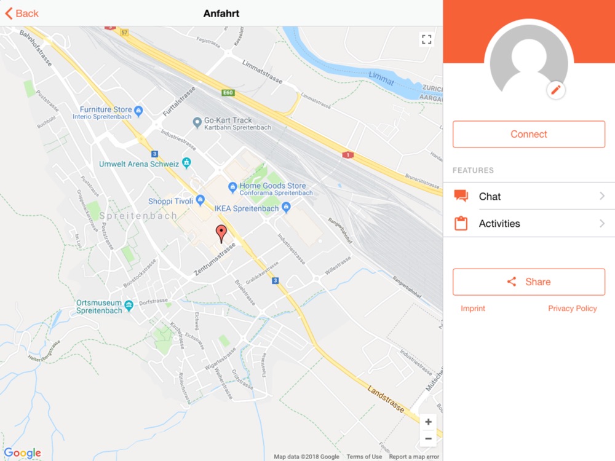Open Google Maps Terms of Use link
Image resolution: width=615 pixels, height=461 pixels.
tap(364, 457)
